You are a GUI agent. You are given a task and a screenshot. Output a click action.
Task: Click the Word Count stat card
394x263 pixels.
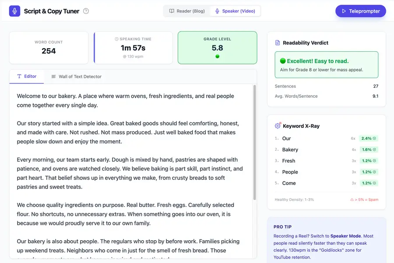(x=49, y=47)
